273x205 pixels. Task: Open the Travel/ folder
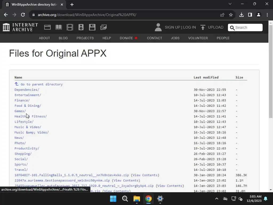pos(21,170)
